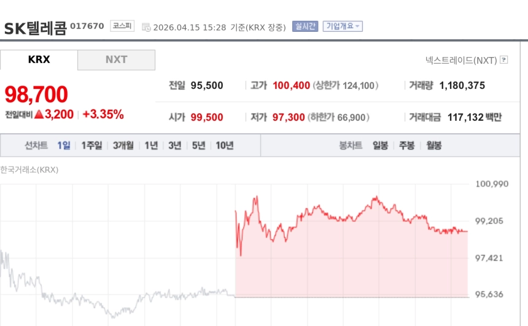528x326 pixels.
Task: Open the 기업개요 company overview dropdown
Action: tap(343, 26)
